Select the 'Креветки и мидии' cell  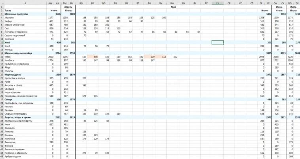coord(25,78)
